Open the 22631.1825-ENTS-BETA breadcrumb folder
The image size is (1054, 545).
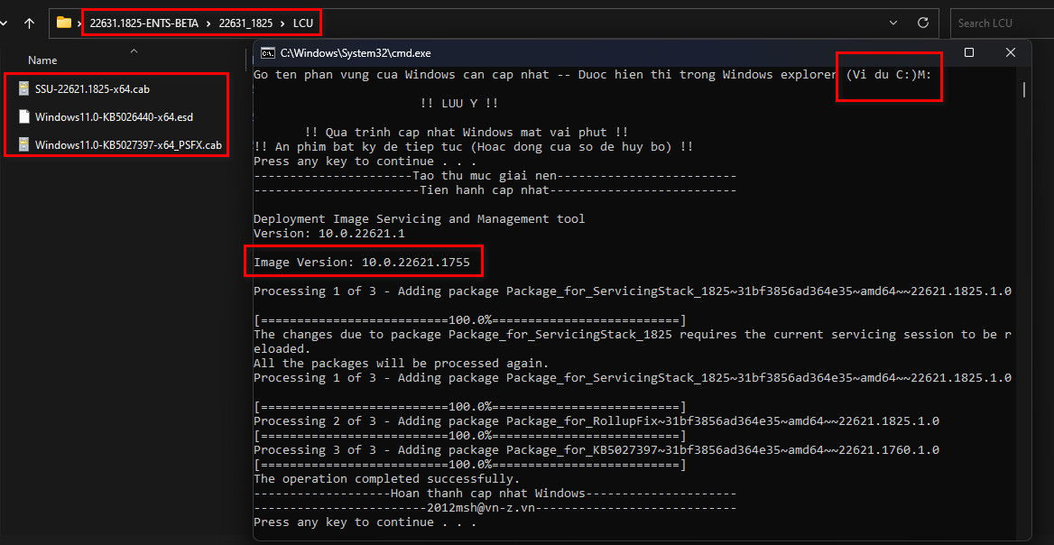pyautogui.click(x=143, y=23)
